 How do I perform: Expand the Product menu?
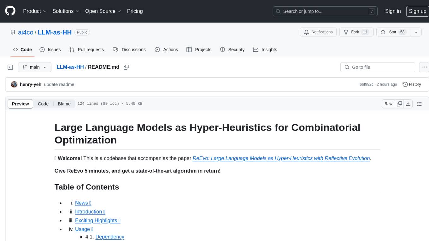point(35,11)
